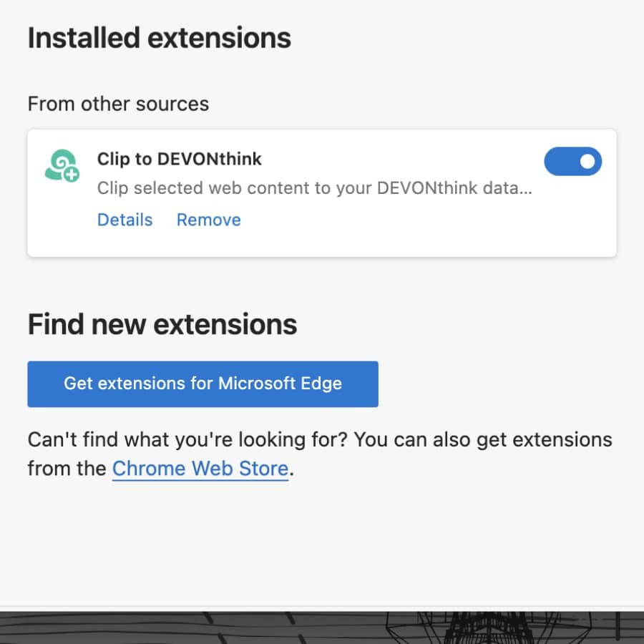Screen dimensions: 644x644
Task: Disable the Clip to DEVONthink extension toggle
Action: [572, 162]
